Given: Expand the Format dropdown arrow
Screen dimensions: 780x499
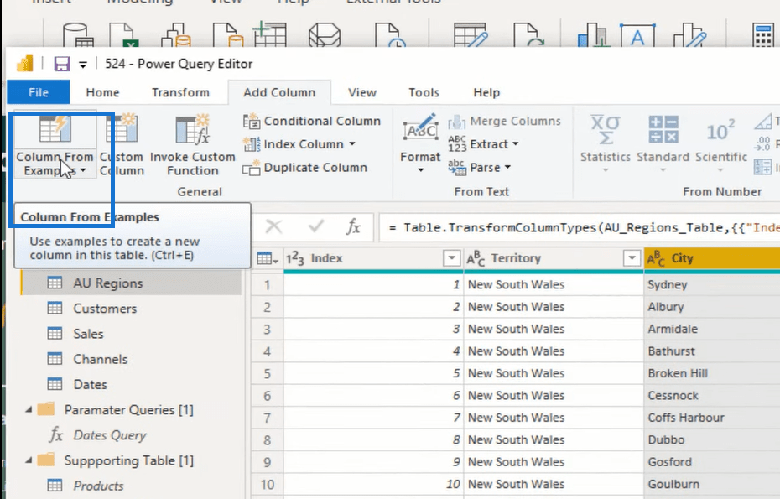Looking at the screenshot, I should tap(420, 170).
